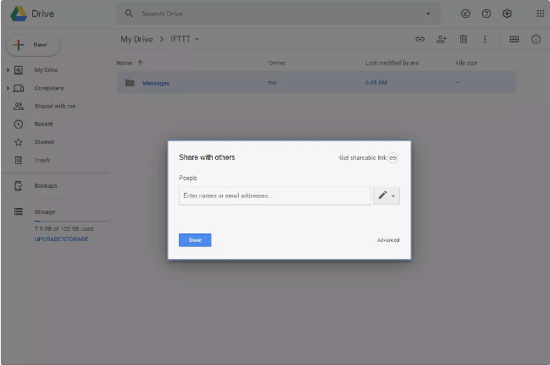Open Storage in the sidebar
The image size is (550, 365).
(45, 212)
